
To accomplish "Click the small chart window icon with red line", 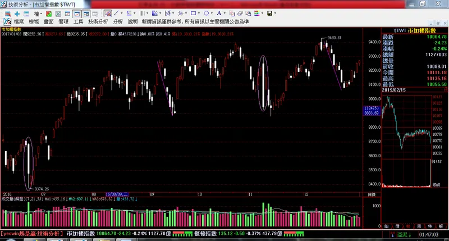I will (x=67, y=13).
